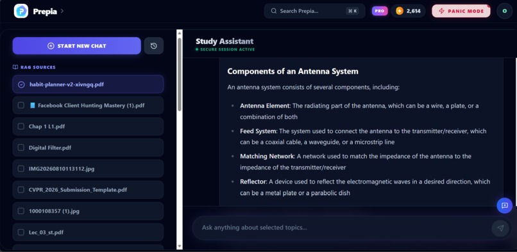Click the RAG SOURCES book icon
The height and width of the screenshot is (252, 517).
[15, 67]
